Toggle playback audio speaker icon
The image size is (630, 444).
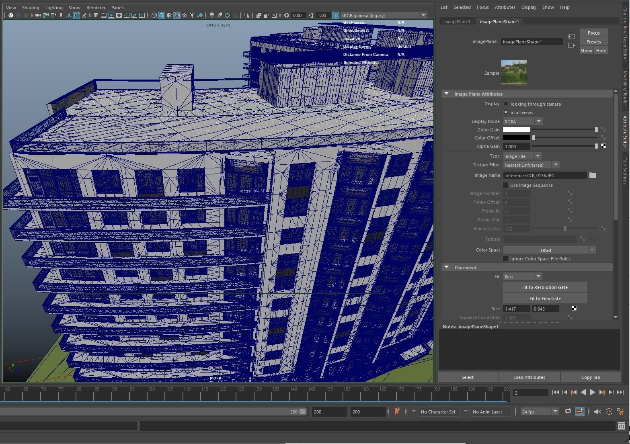[597, 411]
